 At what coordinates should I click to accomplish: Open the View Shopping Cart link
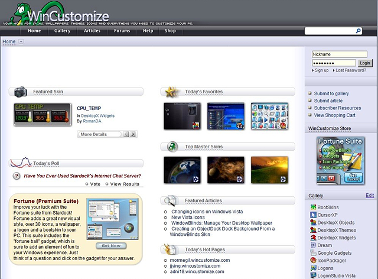pyautogui.click(x=335, y=115)
